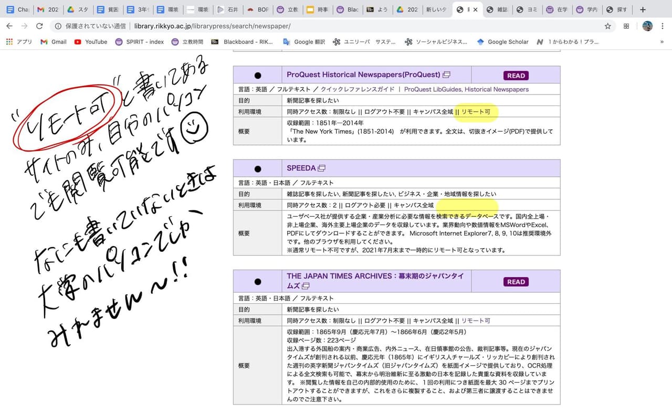Click READ button for The Japan Times Archives

pyautogui.click(x=516, y=282)
